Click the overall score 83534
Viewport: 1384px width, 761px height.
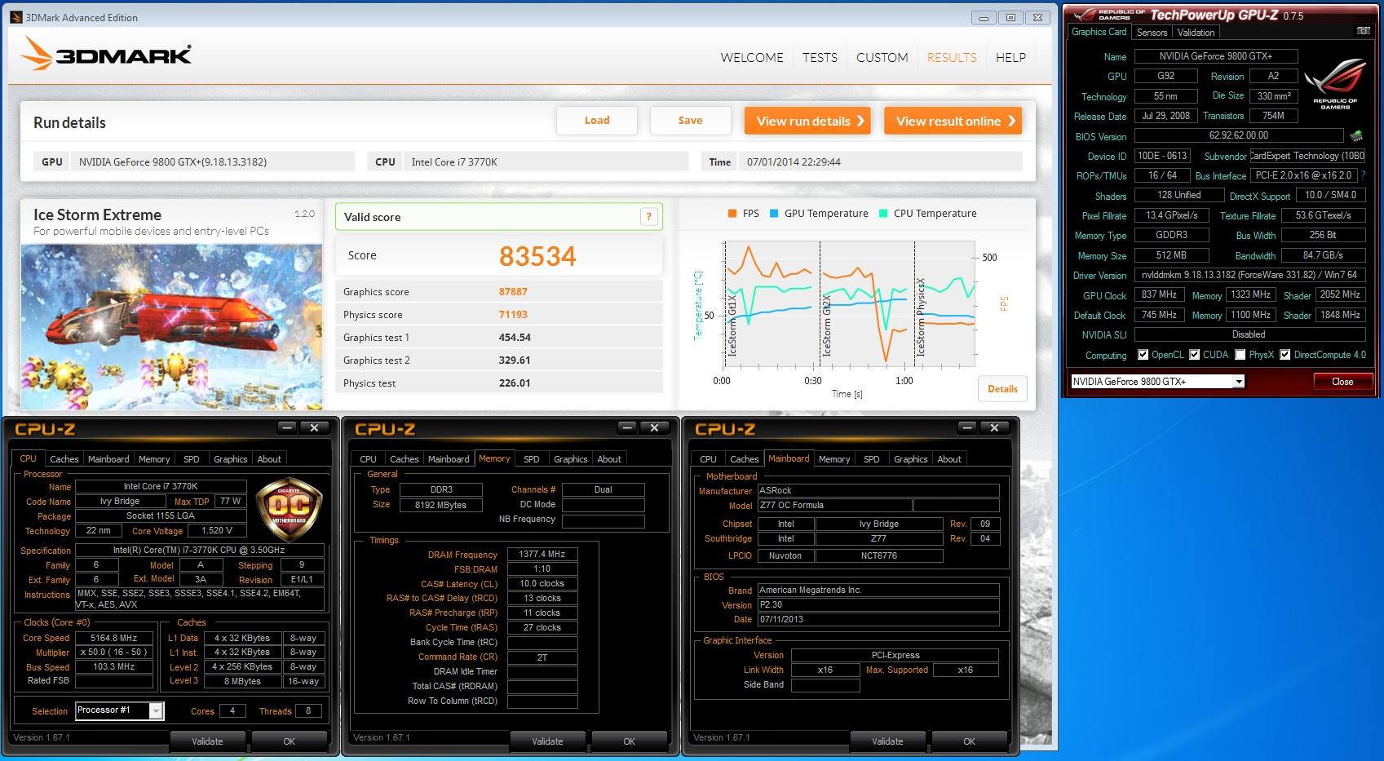click(537, 256)
